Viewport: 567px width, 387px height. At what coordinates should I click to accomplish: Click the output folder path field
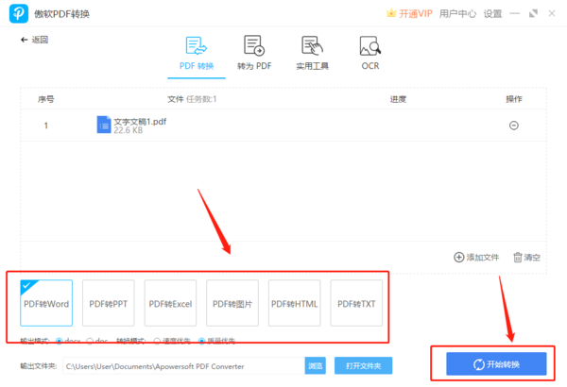181,365
